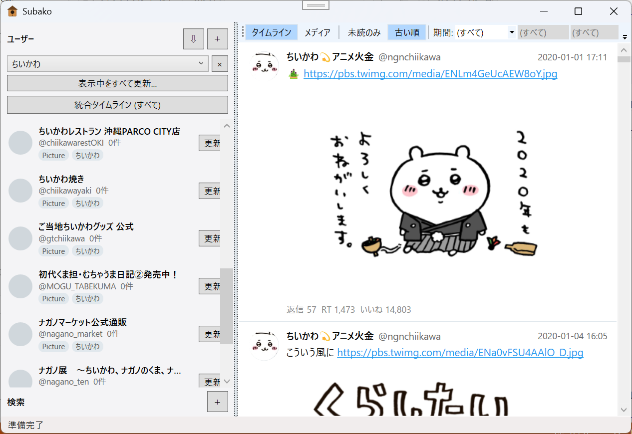Screen dimensions: 632x434
Task: Click Picture tag under ナガノマーケット公式通販
Action: click(x=53, y=346)
